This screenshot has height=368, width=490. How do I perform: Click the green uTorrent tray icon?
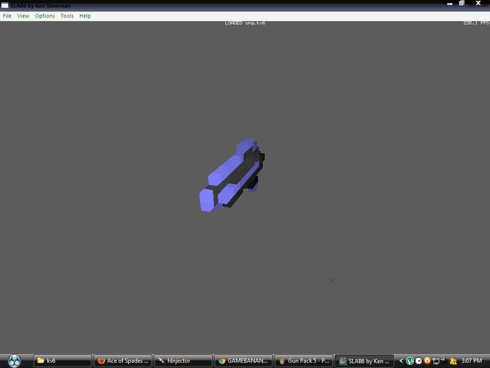pyautogui.click(x=410, y=361)
